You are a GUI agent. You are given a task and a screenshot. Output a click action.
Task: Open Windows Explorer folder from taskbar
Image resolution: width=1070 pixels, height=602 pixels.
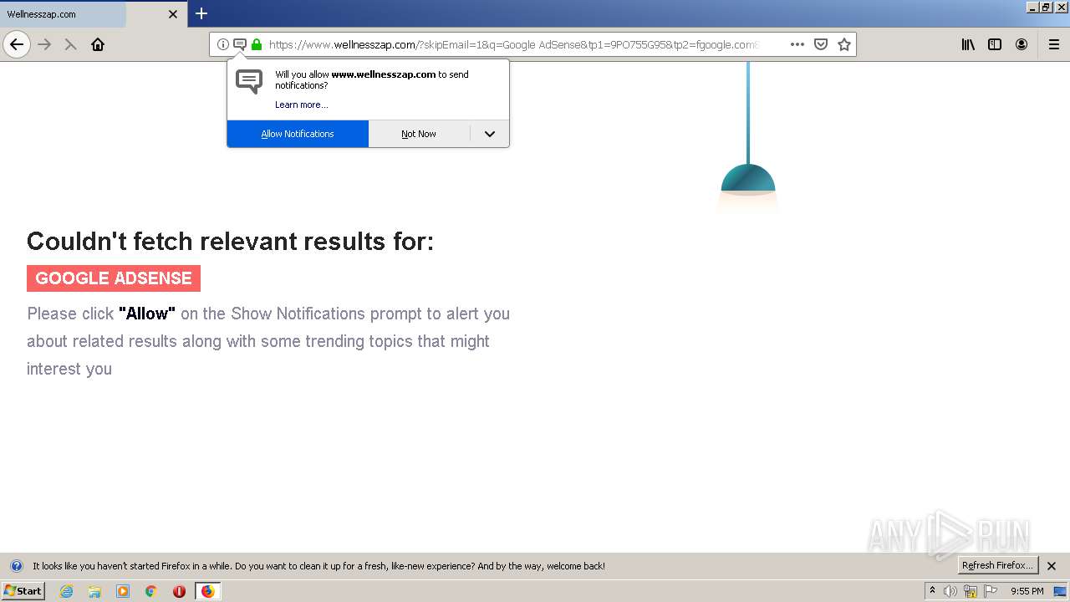(94, 591)
